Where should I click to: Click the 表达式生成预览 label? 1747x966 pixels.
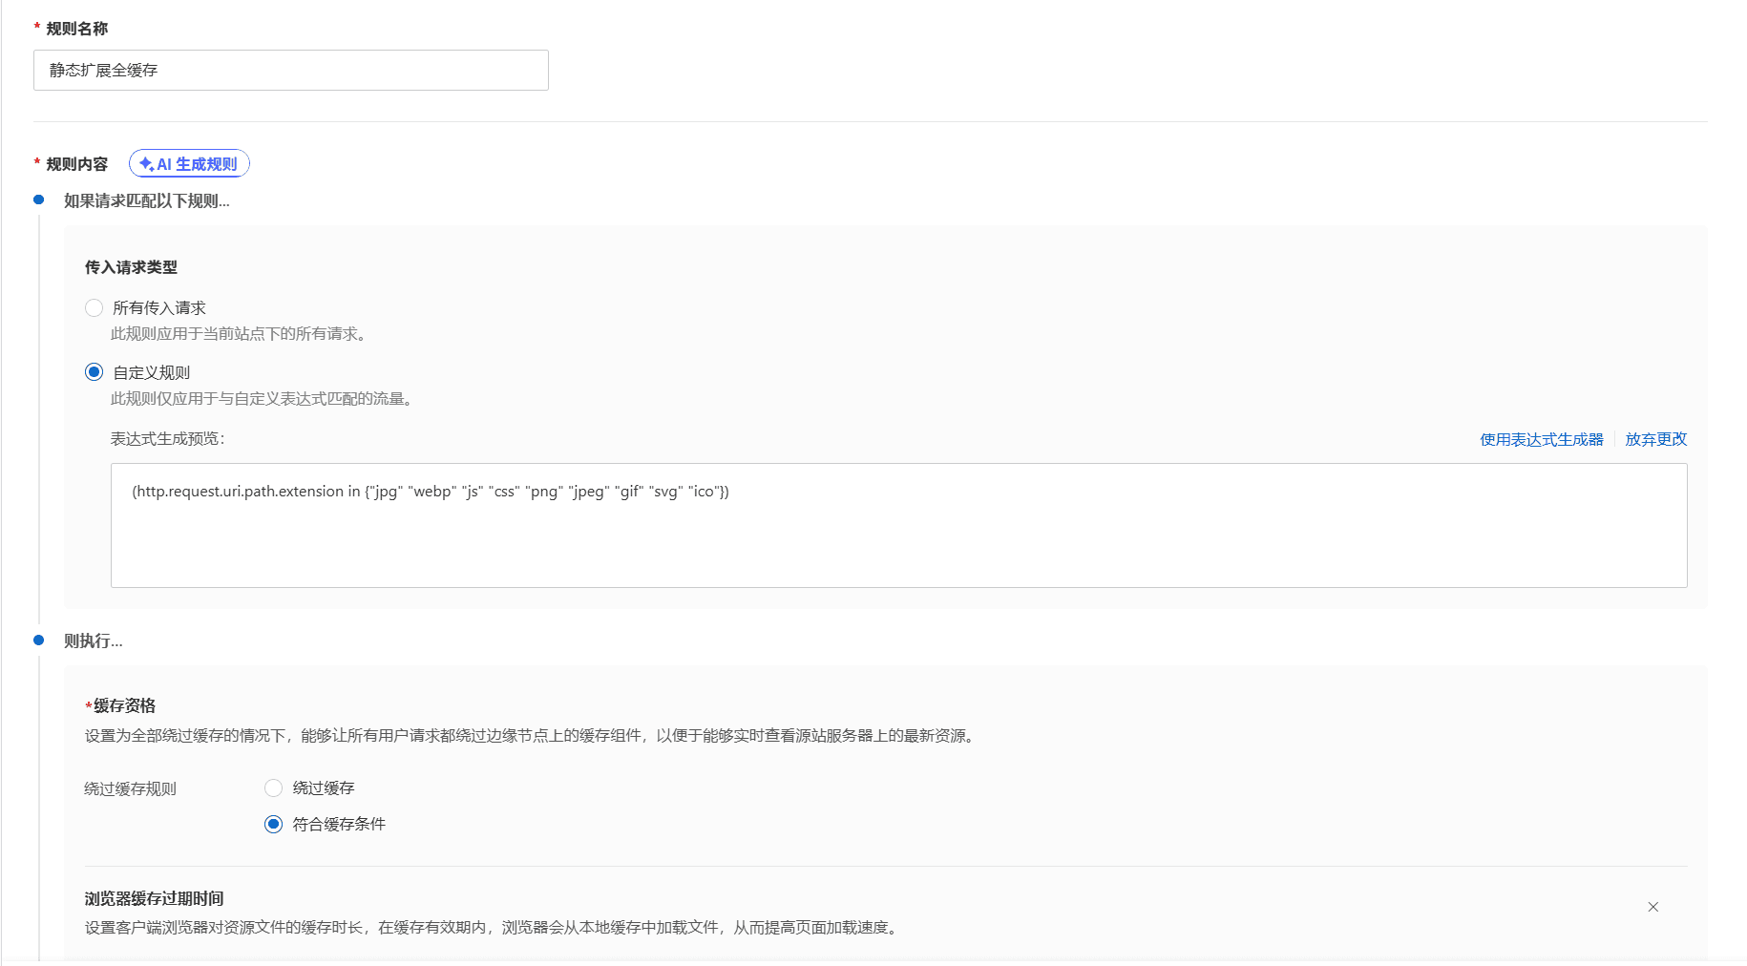coord(167,439)
